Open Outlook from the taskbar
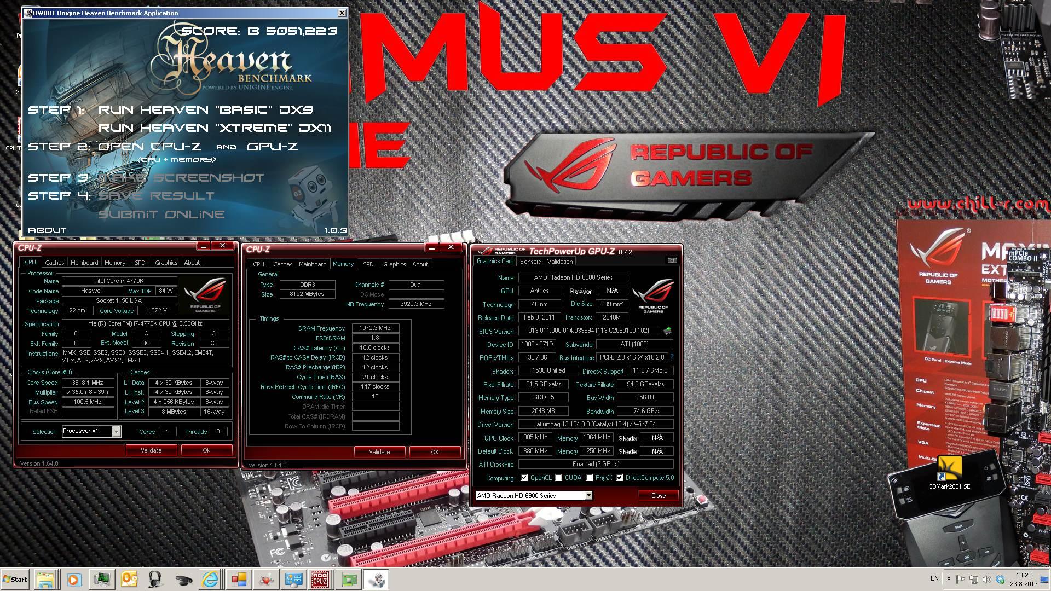 click(x=129, y=579)
